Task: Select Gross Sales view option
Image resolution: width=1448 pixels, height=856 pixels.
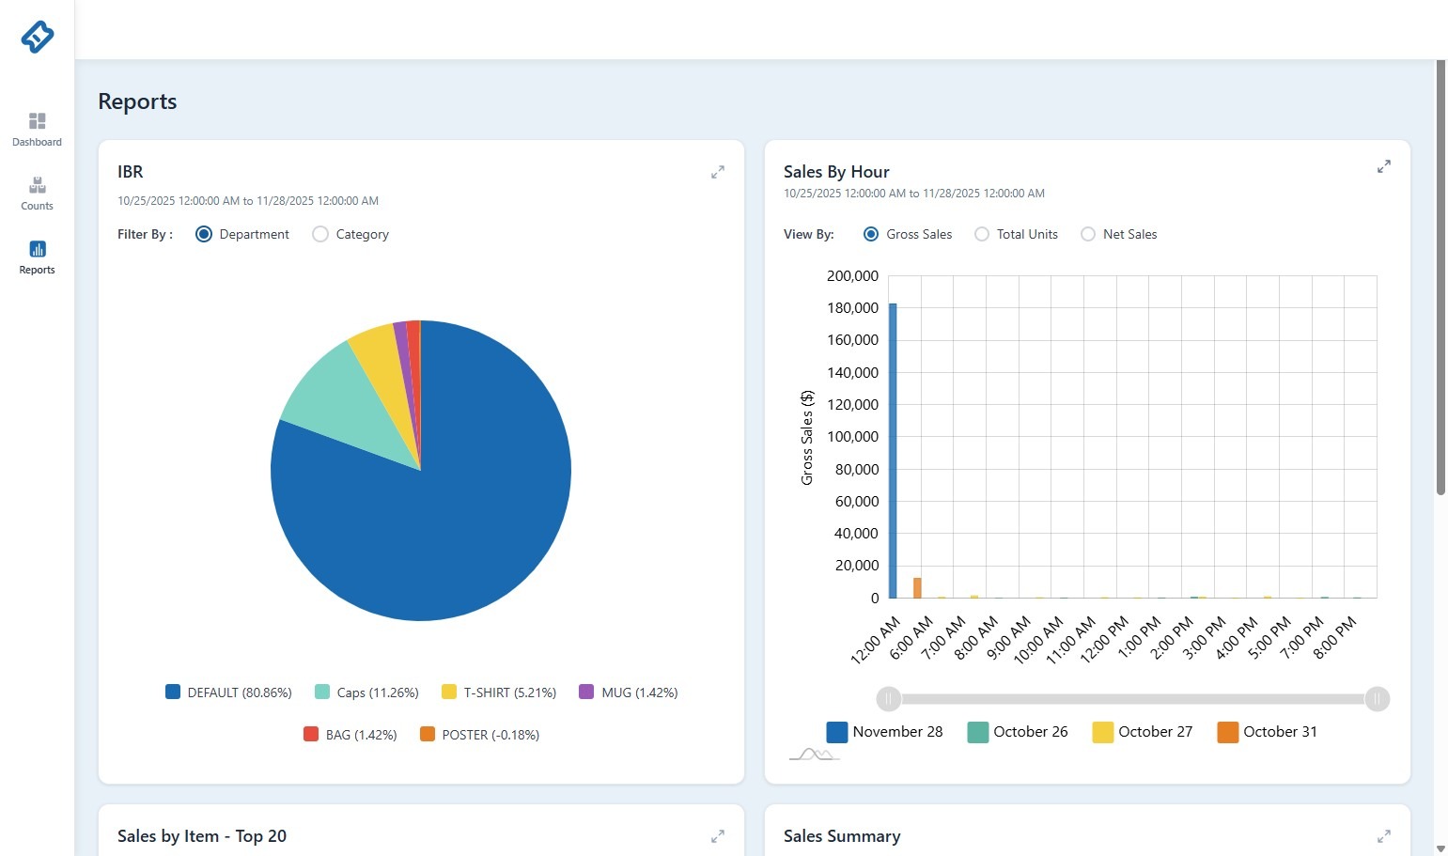Action: [x=871, y=234]
